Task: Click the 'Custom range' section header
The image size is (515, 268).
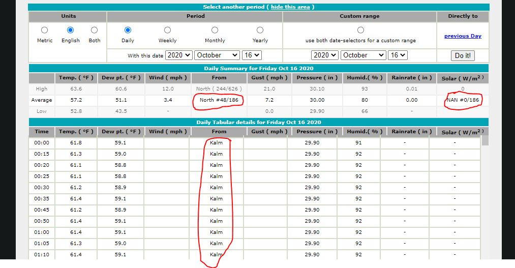Action: (359, 16)
